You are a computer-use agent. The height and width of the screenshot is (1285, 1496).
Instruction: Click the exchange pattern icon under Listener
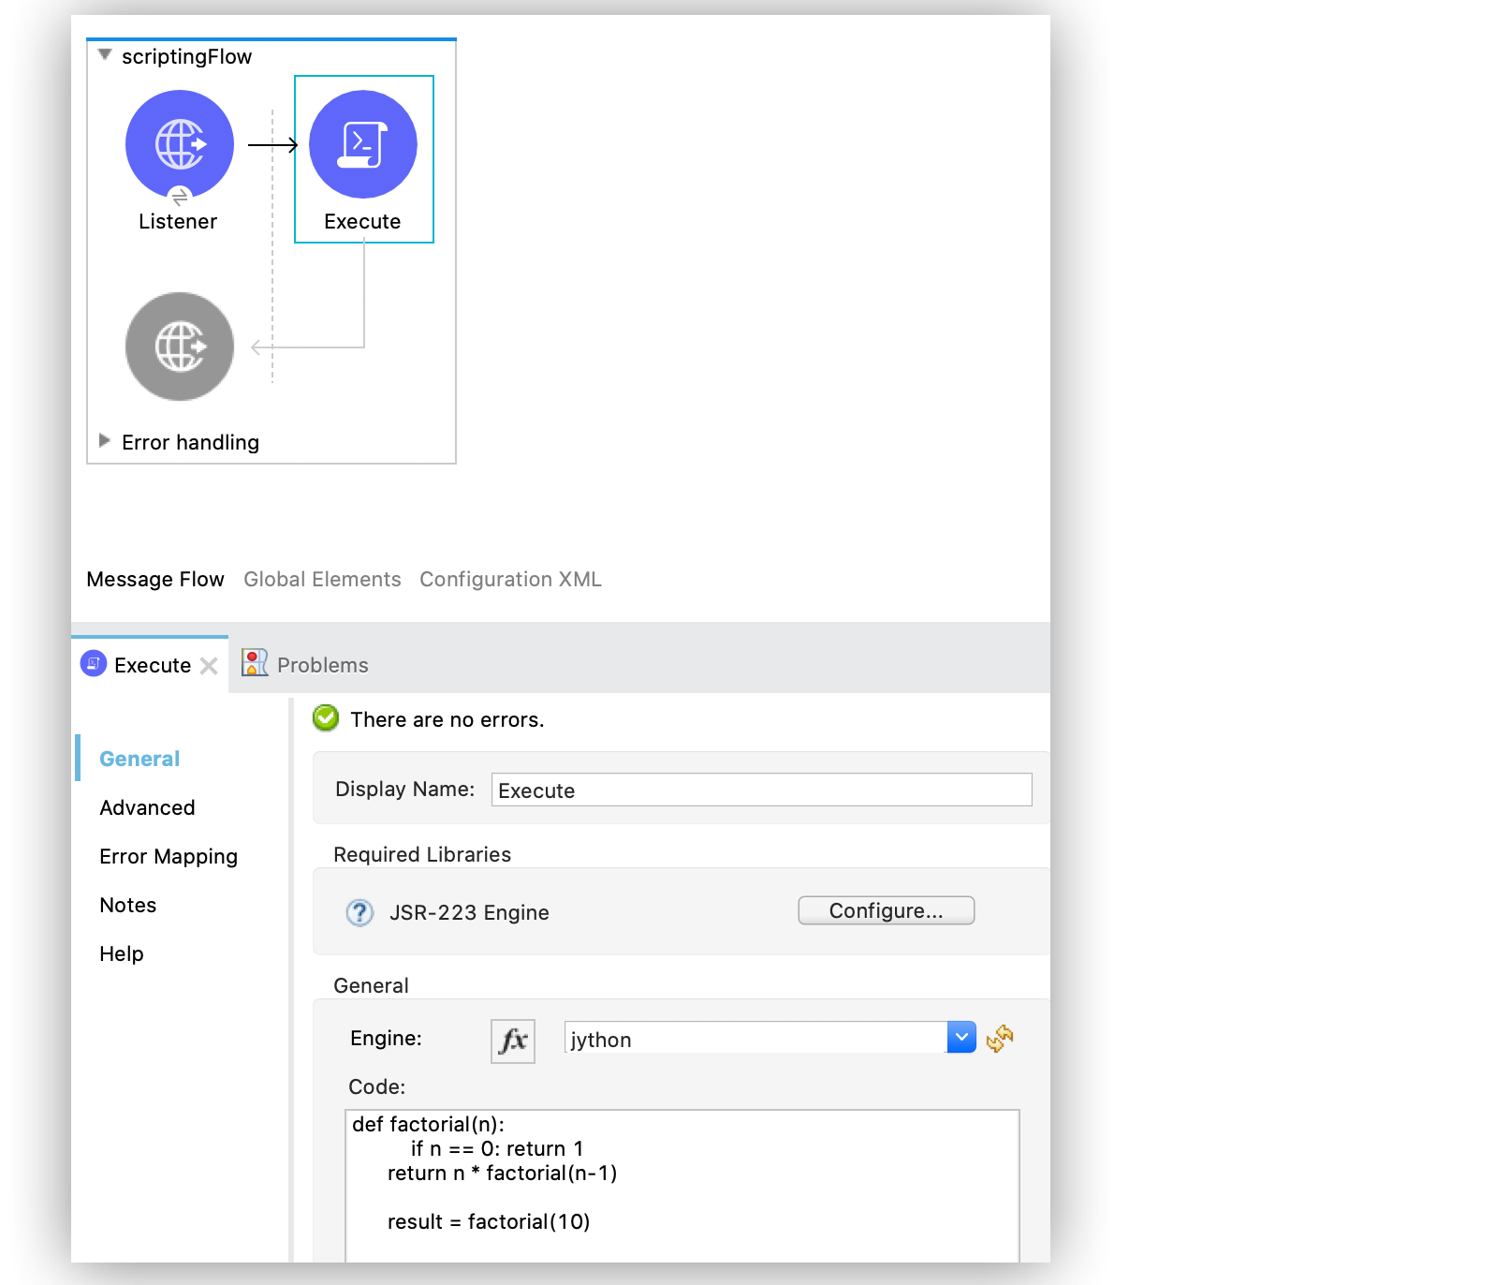point(180,198)
